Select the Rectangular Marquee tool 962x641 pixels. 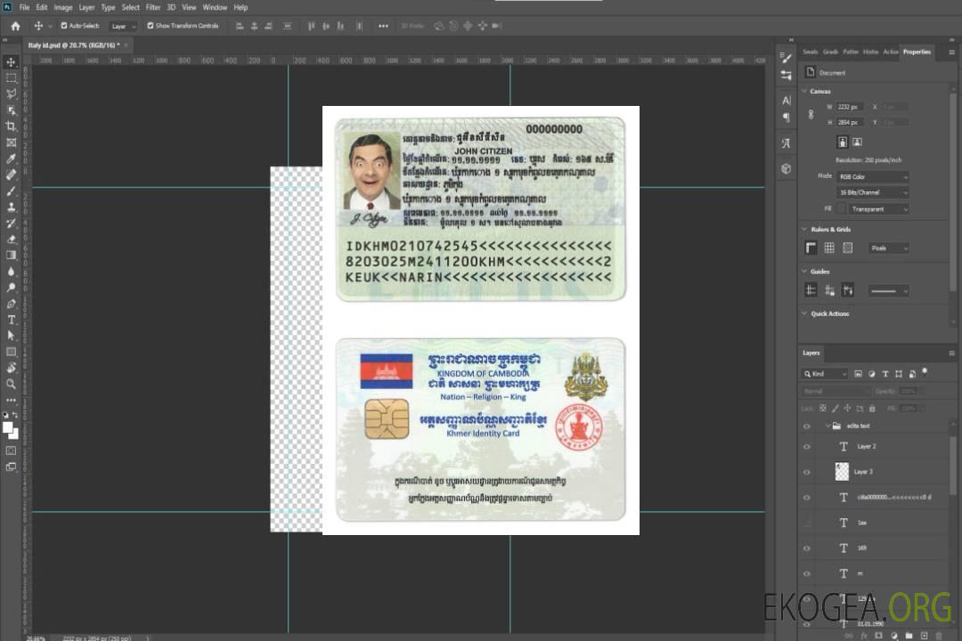(x=11, y=78)
